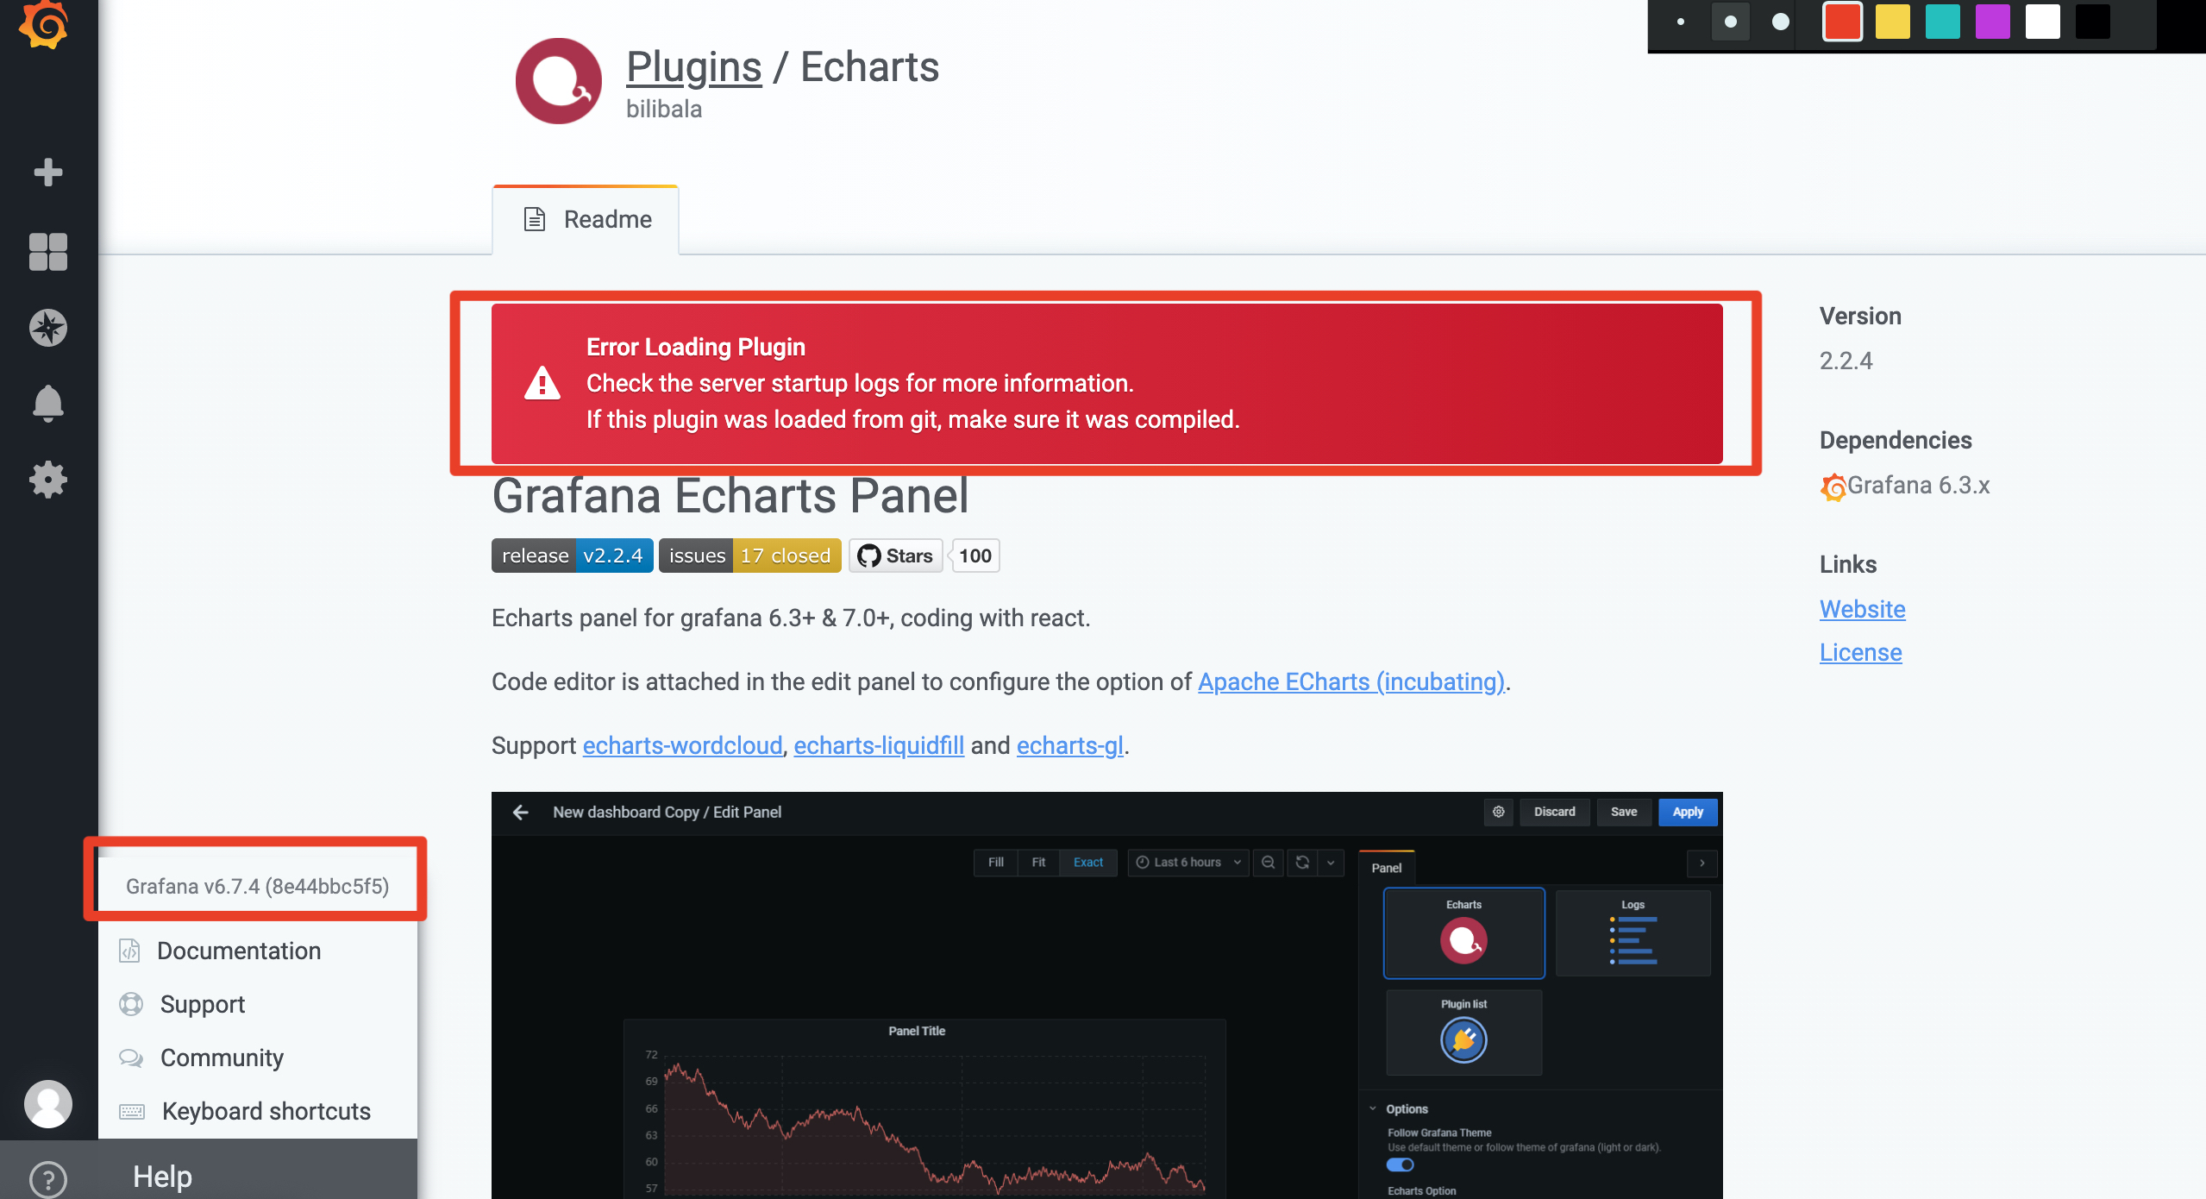The image size is (2206, 1199).
Task: Click the Grafana 6.3.x dependency text
Action: click(x=1918, y=485)
